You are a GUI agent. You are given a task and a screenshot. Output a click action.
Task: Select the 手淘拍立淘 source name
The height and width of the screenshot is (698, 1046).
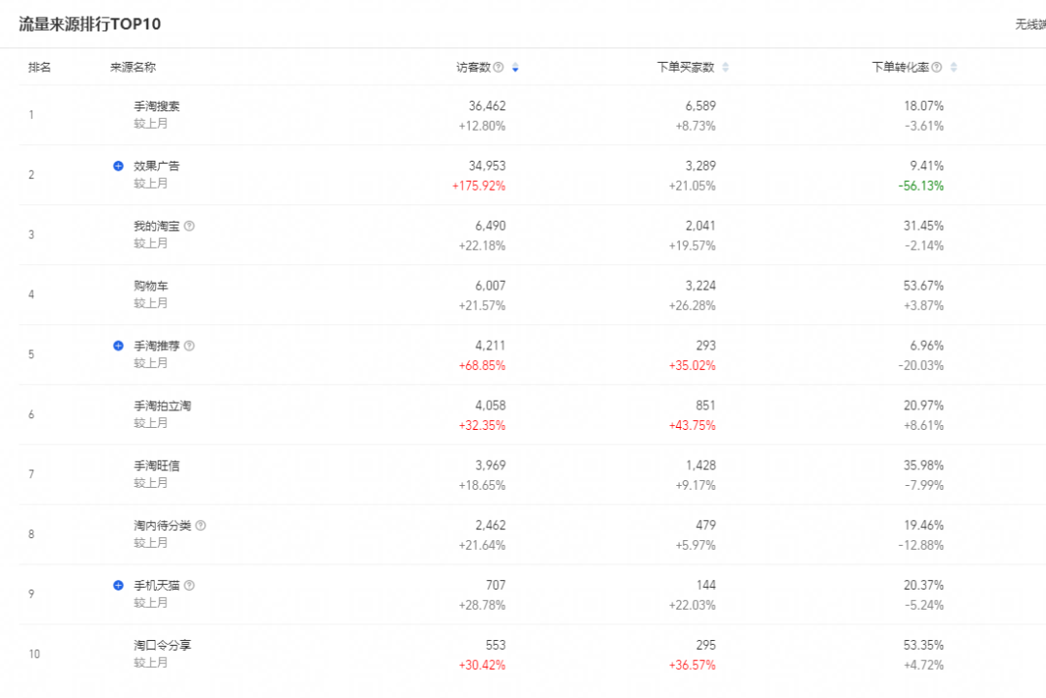point(163,406)
